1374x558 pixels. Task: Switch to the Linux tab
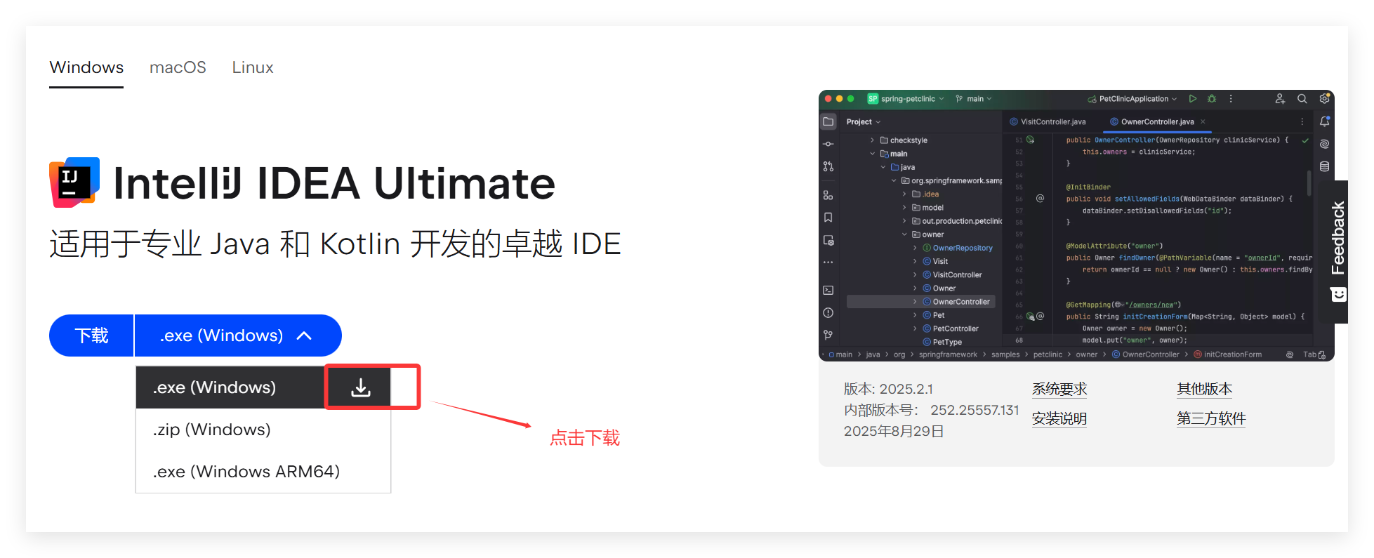[x=253, y=67]
